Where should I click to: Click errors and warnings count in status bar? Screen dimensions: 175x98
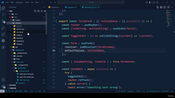[x=19, y=91]
